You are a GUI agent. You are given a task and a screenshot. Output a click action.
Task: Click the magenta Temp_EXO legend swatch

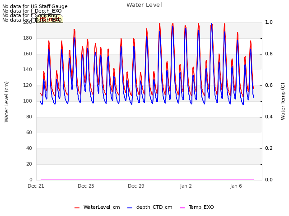pyautogui.click(x=182, y=208)
